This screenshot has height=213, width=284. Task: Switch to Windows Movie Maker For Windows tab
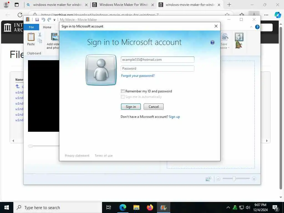click(123, 5)
